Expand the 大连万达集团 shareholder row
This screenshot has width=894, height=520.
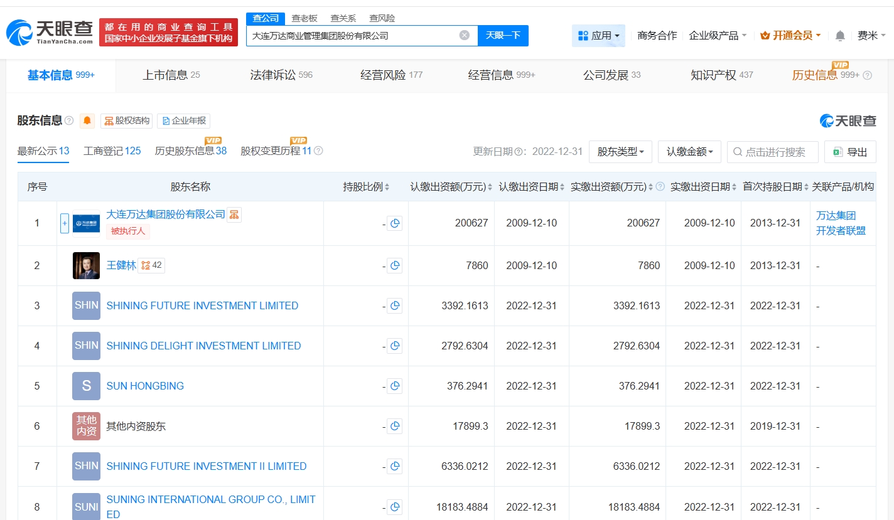pos(65,223)
